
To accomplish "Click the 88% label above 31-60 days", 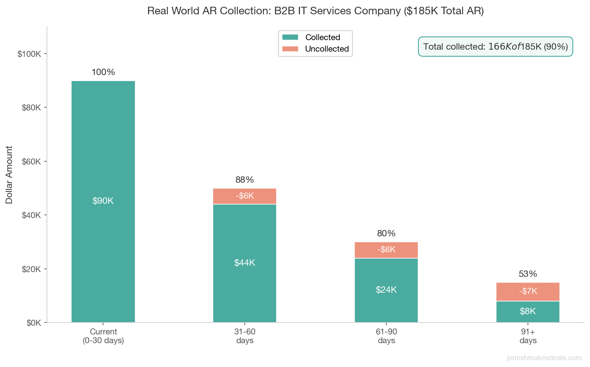I will tap(244, 180).
